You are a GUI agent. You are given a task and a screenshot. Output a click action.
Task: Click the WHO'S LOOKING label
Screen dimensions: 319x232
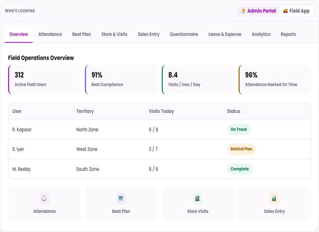tap(20, 11)
